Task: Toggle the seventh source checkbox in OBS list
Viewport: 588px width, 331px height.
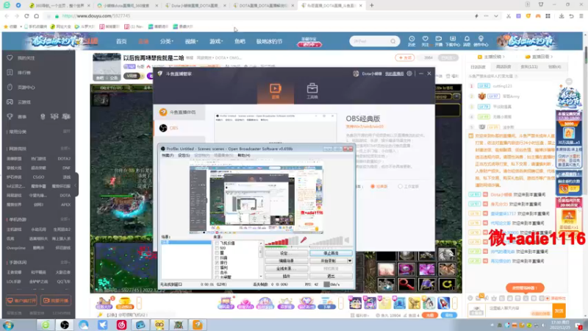Action: (x=217, y=272)
